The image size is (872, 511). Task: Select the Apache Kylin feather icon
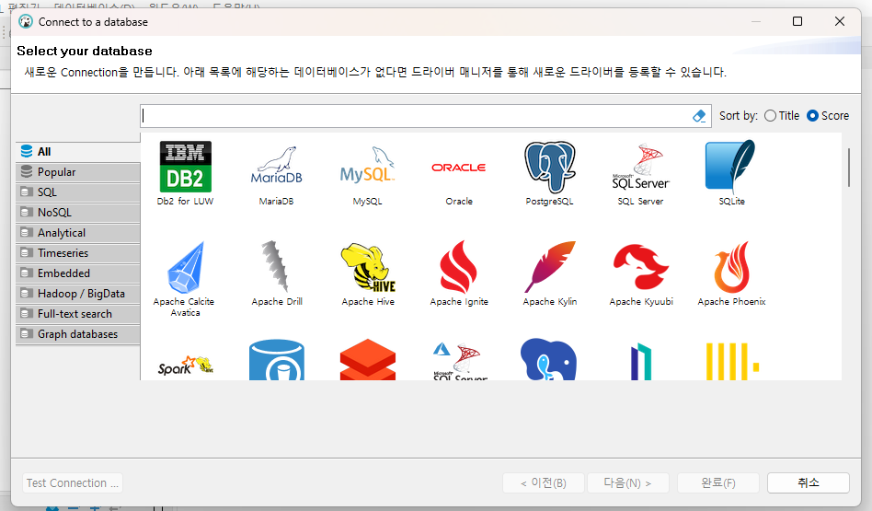click(x=549, y=267)
